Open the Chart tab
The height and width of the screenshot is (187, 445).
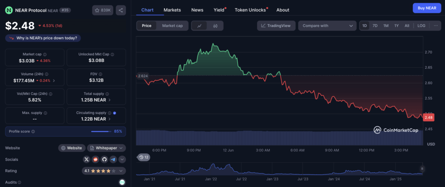[x=147, y=10]
